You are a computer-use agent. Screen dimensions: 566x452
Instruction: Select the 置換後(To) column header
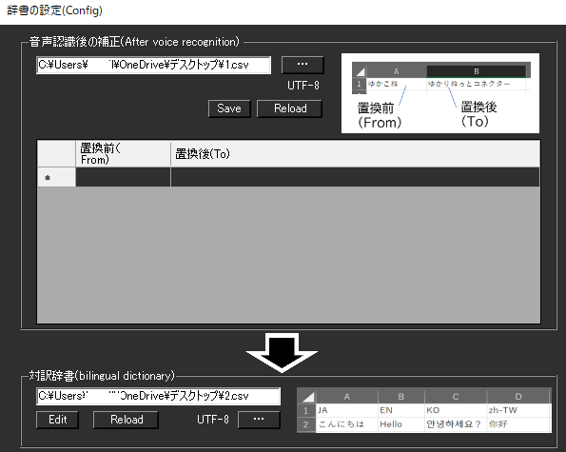(355, 154)
